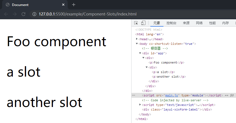Collapse the first child div under app

[x=143, y=58]
